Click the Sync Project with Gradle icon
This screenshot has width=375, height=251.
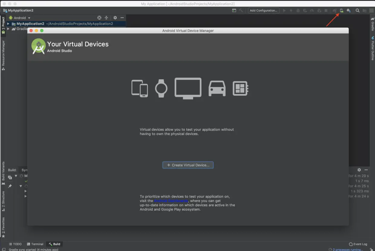pyautogui.click(x=334, y=11)
